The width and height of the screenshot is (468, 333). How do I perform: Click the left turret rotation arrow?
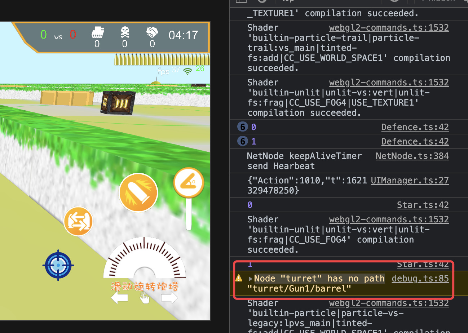pyautogui.click(x=120, y=298)
